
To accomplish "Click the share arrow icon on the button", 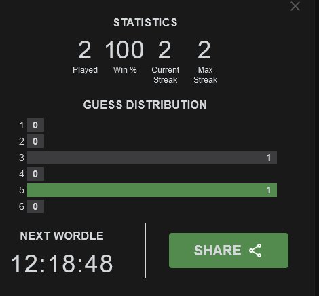I will (255, 251).
